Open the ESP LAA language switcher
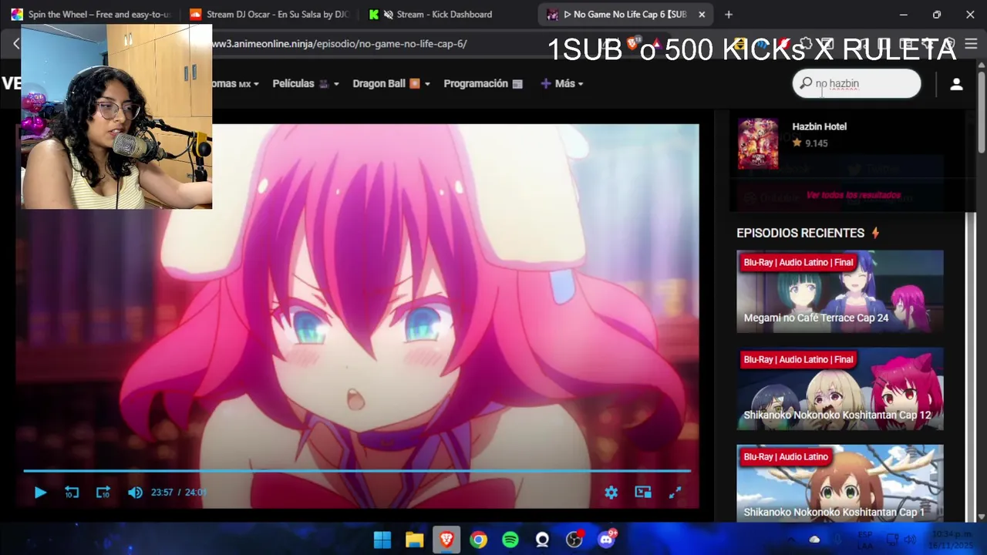987x555 pixels. pyautogui.click(x=865, y=540)
